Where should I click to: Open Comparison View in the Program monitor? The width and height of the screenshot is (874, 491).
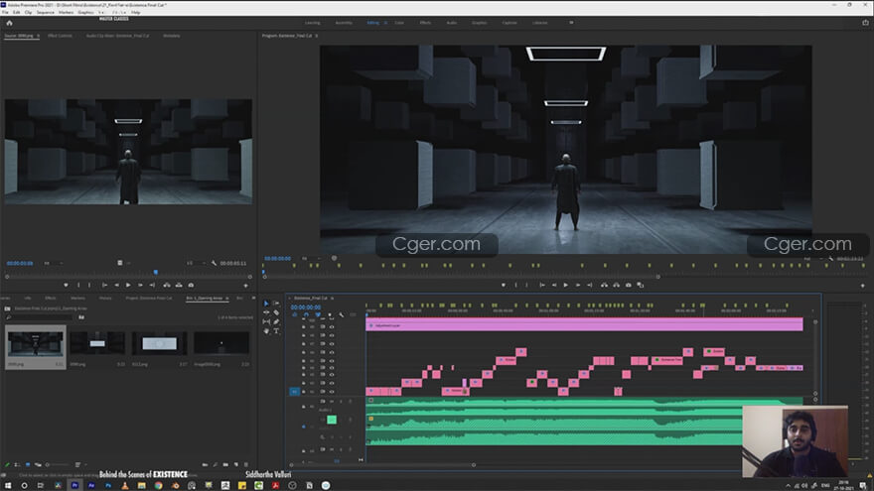[x=641, y=285]
